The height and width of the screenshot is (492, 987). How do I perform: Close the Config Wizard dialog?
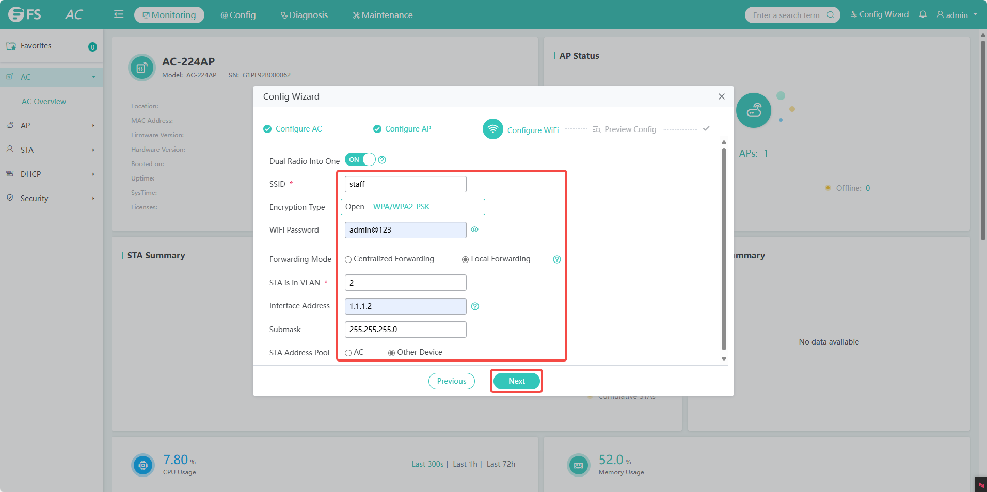pos(722,96)
